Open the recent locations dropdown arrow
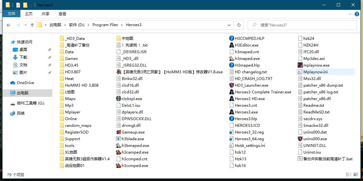 (x=25, y=25)
